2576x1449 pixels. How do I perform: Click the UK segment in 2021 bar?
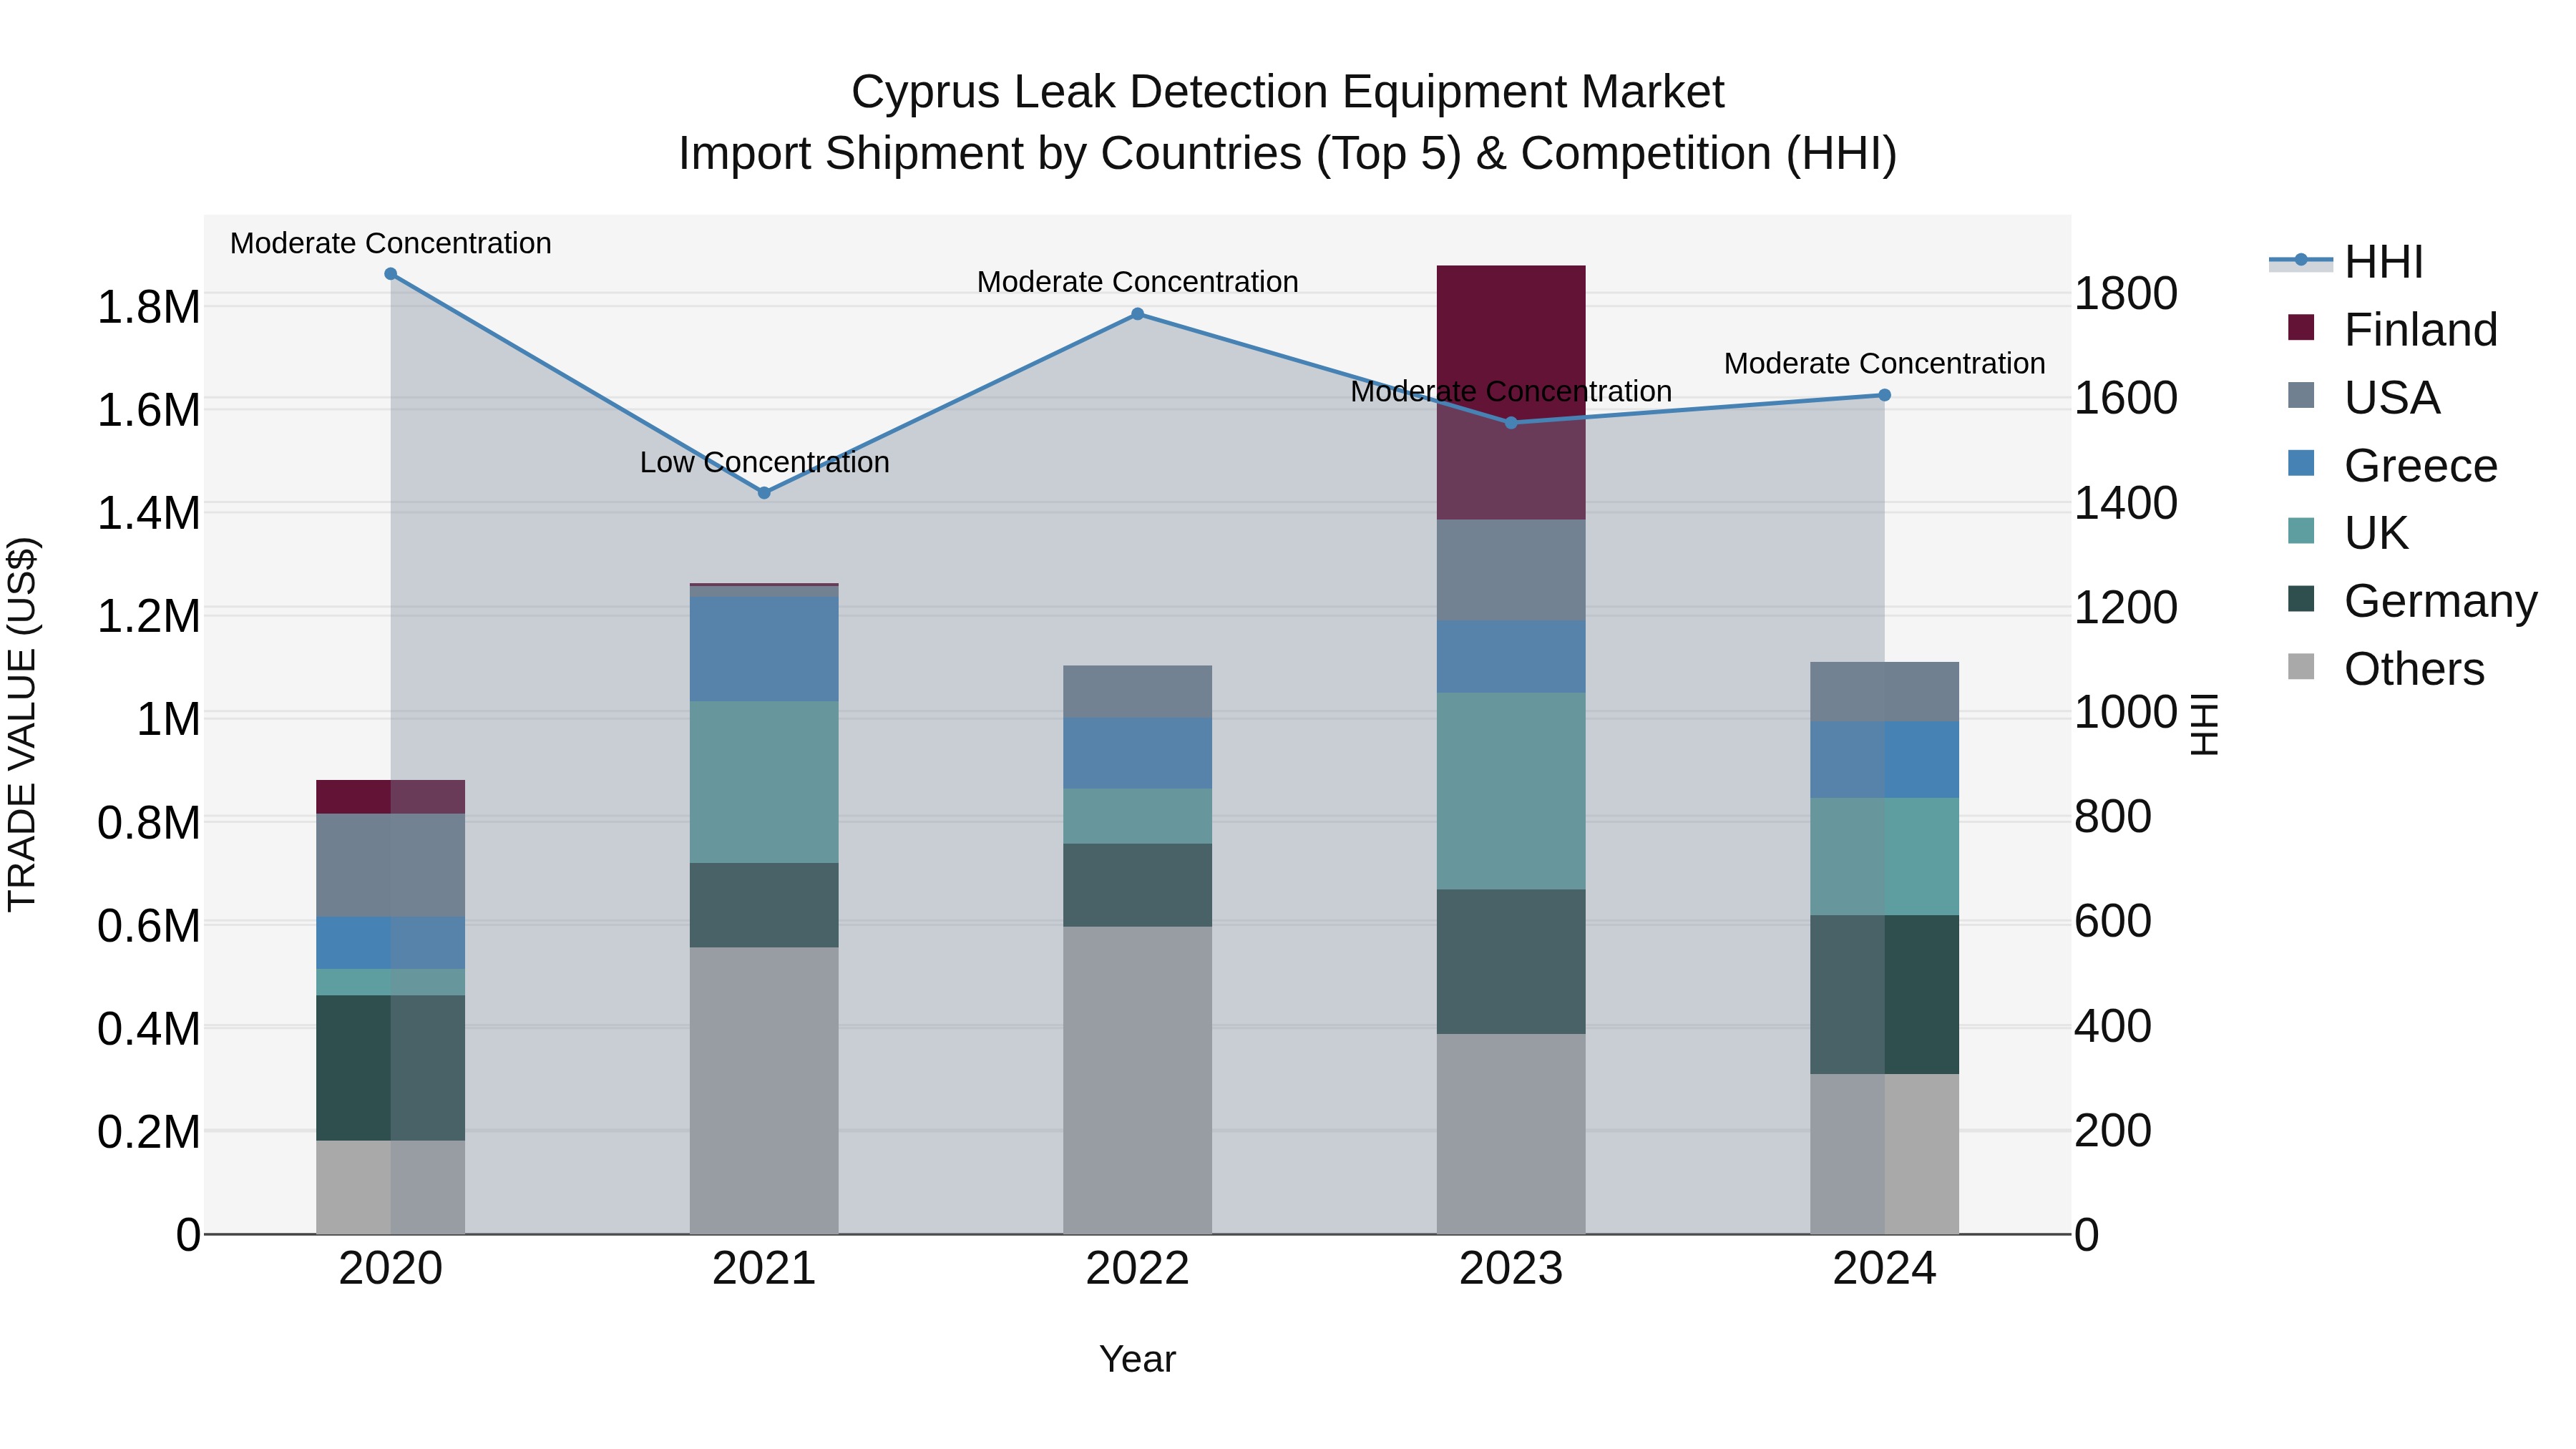(x=764, y=782)
